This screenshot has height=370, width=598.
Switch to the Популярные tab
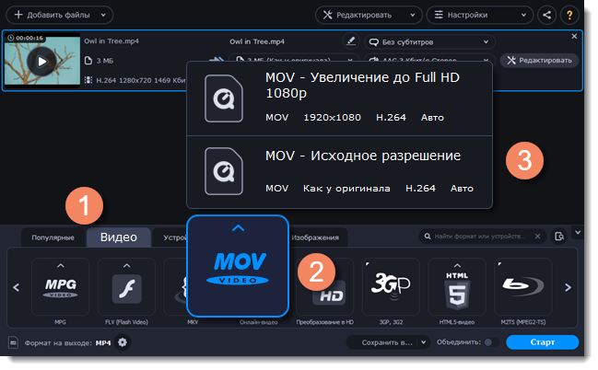point(53,237)
